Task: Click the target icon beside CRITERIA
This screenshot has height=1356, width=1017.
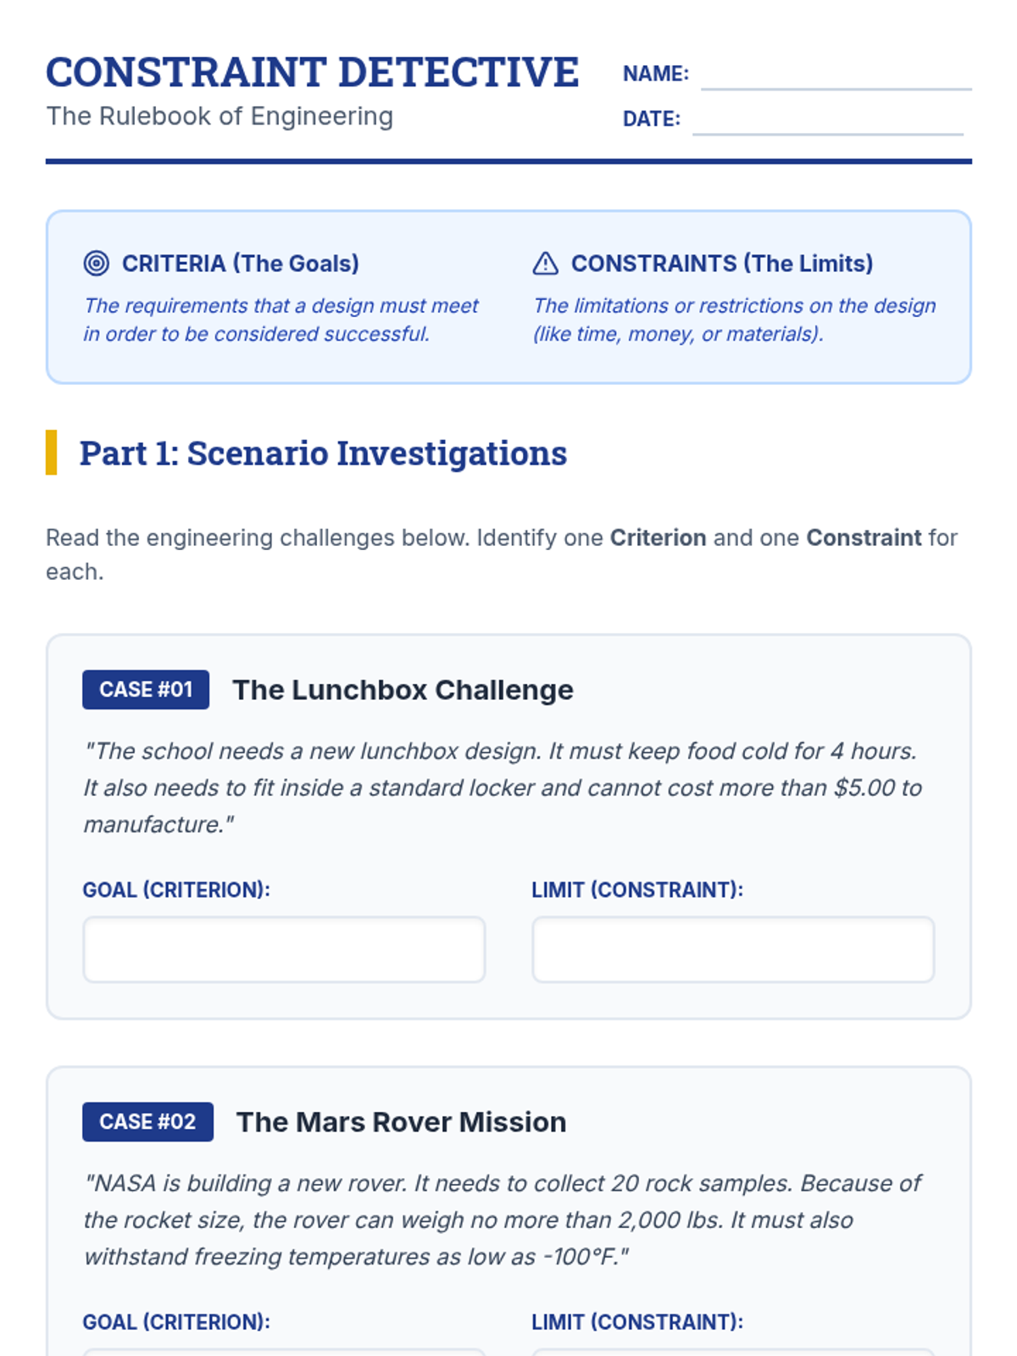Action: 97,264
